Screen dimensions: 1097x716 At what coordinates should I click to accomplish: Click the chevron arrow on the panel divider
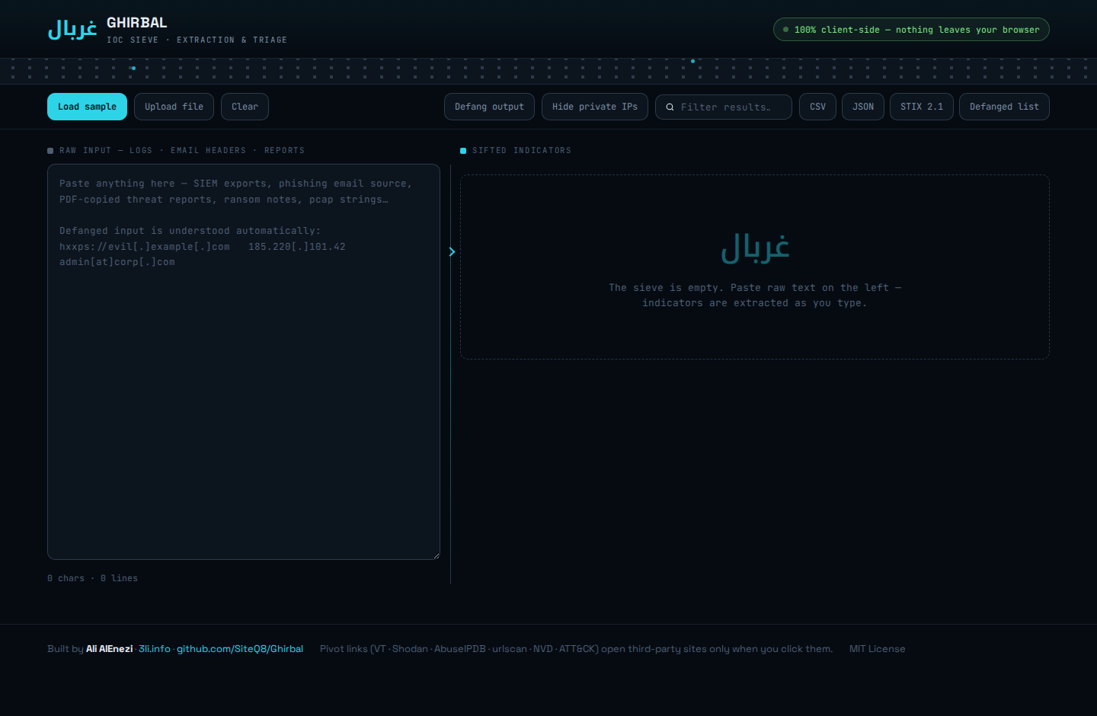(x=452, y=251)
